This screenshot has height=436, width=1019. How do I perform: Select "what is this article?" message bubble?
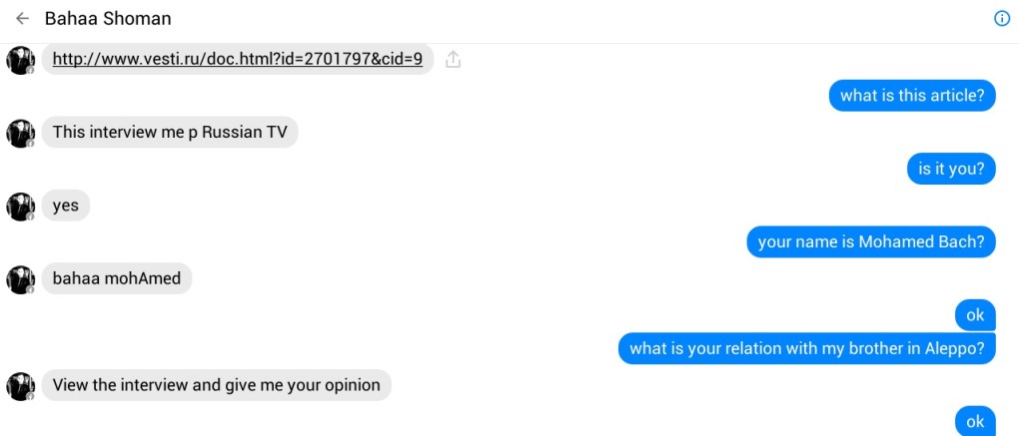(x=911, y=96)
